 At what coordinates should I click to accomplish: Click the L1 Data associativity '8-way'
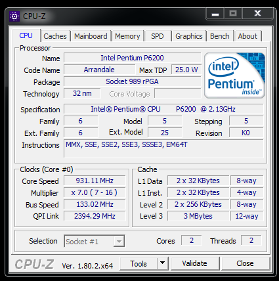(x=247, y=181)
